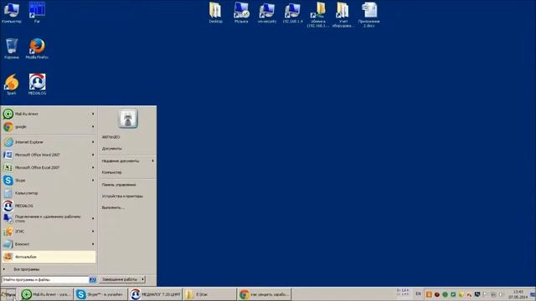Expand Skype jump list arrow

tap(93, 181)
